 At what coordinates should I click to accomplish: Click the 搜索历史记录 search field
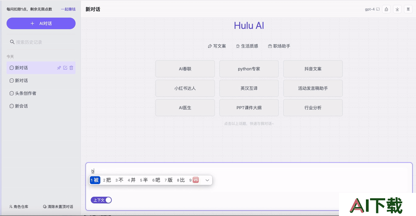point(41,42)
